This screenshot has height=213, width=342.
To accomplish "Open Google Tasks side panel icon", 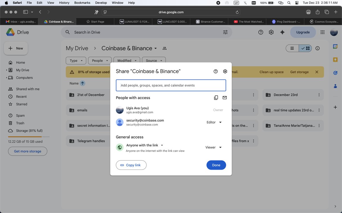I will pyautogui.click(x=335, y=73).
